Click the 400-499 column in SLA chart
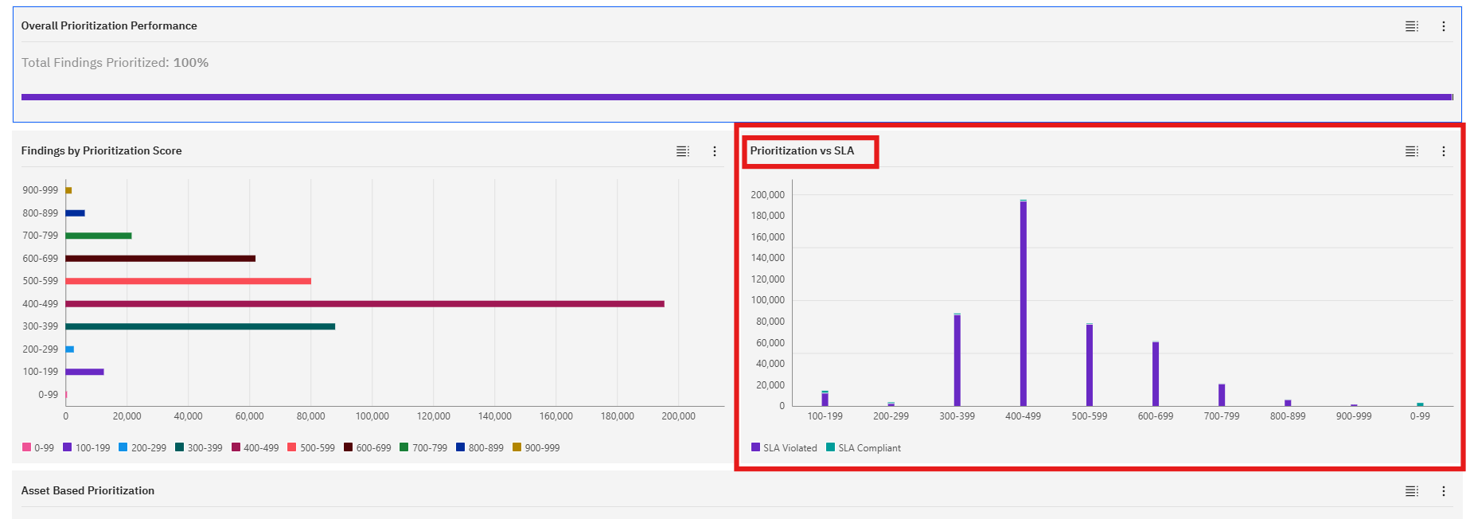 pyautogui.click(x=1023, y=303)
